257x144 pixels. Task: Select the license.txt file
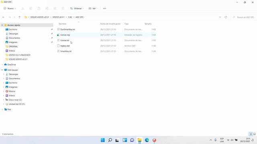65,40
